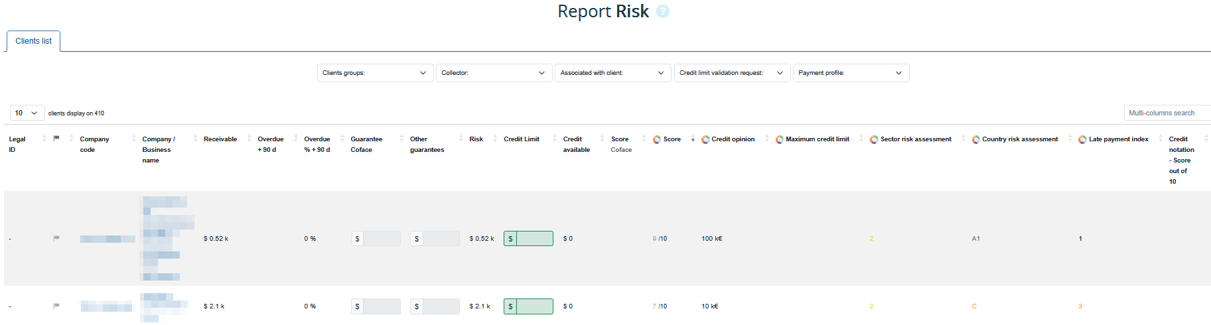1211x325 pixels.
Task: Change the rows-per-page selector showing 10
Action: tap(27, 113)
